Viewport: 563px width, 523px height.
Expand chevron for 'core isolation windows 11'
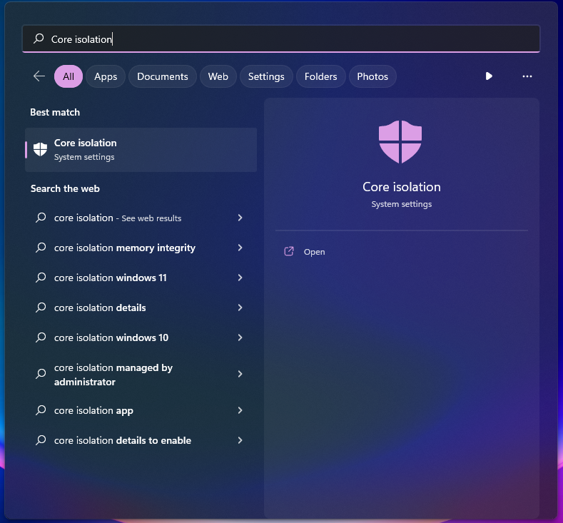240,278
